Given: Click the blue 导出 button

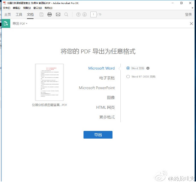Looking at the screenshot, I should pyautogui.click(x=98, y=135).
